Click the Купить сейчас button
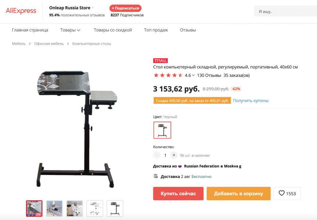Image resolution: width=317 pixels, height=220 pixels. pos(178,193)
